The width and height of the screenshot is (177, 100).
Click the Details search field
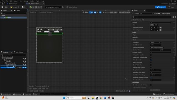point(152,17)
